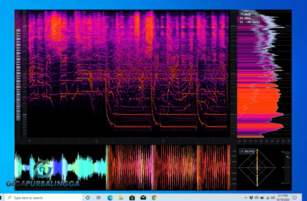This screenshot has width=307, height=201.
Task: Launch Microsoft Store from the taskbar
Action: pos(132,198)
